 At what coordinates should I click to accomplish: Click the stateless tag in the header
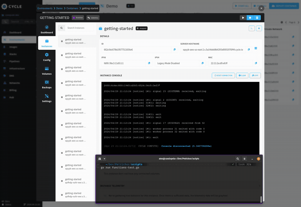(x=93, y=18)
